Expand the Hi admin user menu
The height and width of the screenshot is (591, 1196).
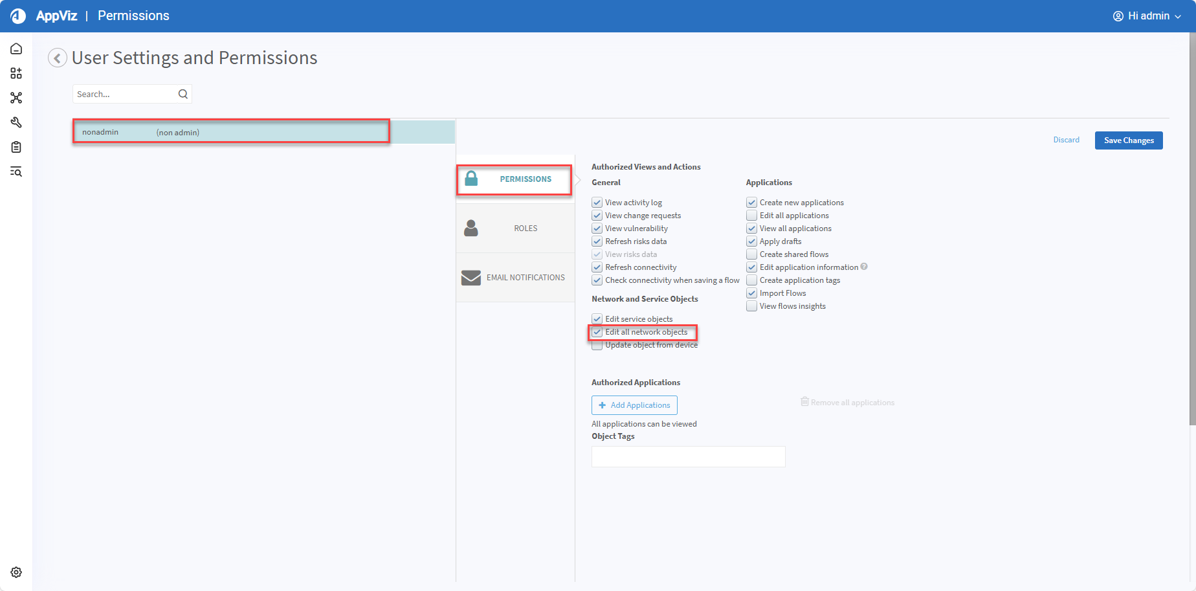[x=1147, y=16]
